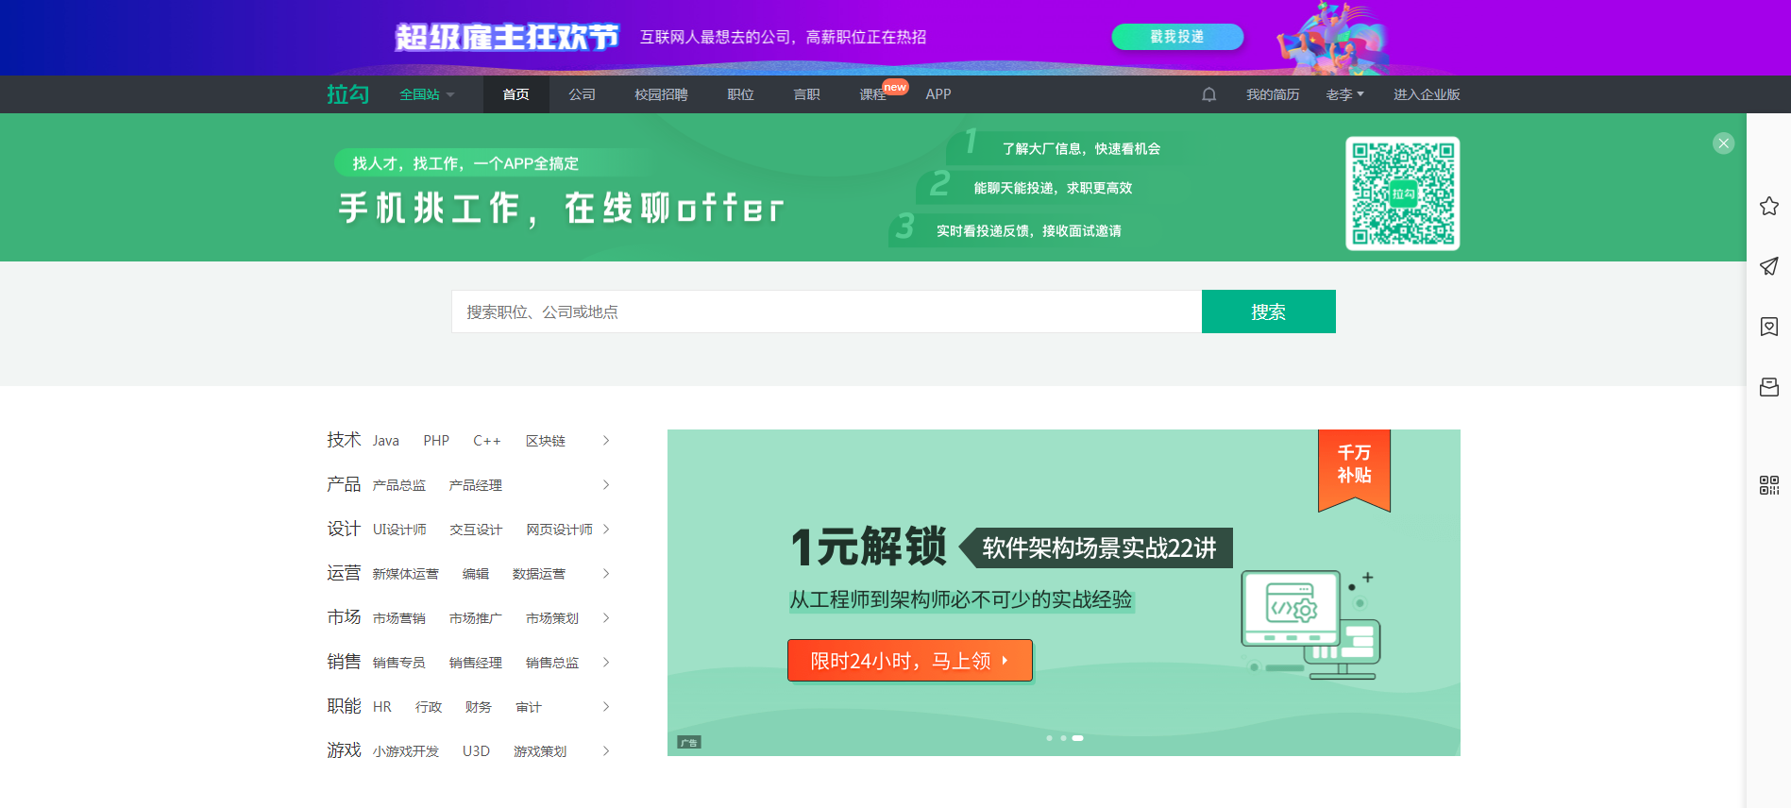Screen dimensions: 1791x808
Task: Expand the 职能 category arrow
Action: (x=606, y=707)
